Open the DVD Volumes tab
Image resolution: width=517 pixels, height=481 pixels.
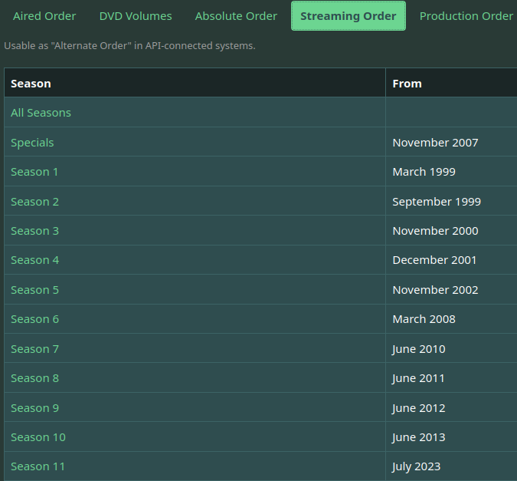(x=136, y=16)
